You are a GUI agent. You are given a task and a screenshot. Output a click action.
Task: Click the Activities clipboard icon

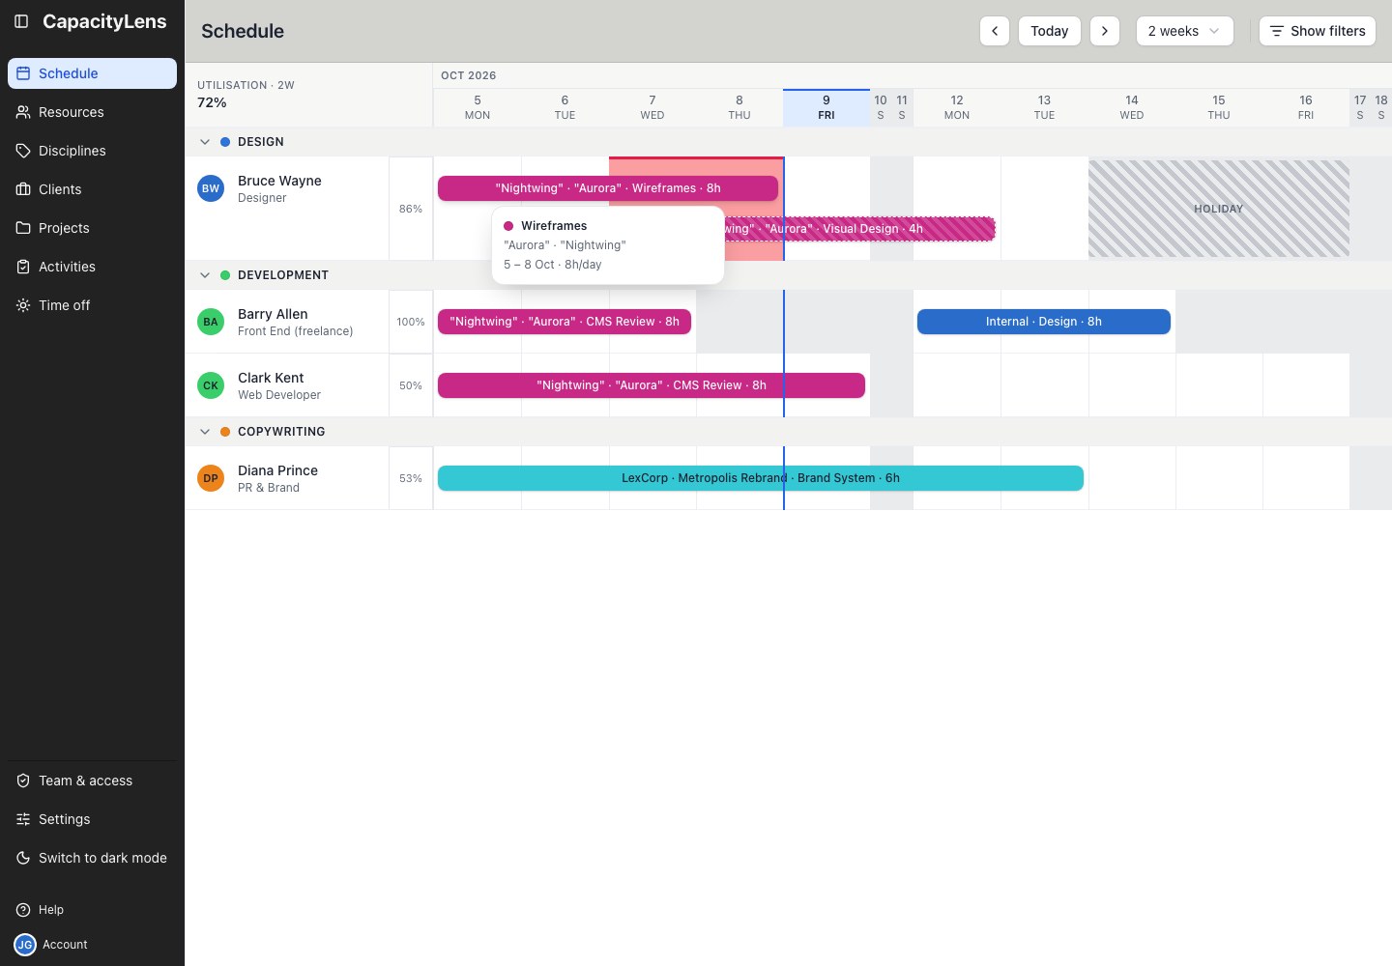point(23,267)
